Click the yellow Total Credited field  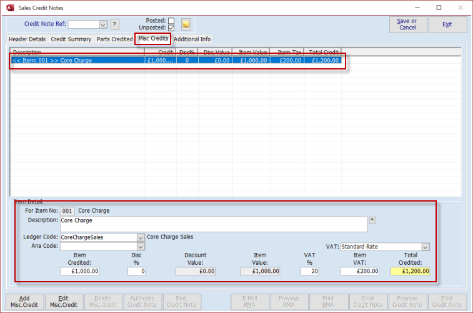[410, 271]
